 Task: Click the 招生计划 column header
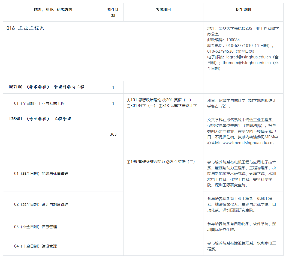113,13
